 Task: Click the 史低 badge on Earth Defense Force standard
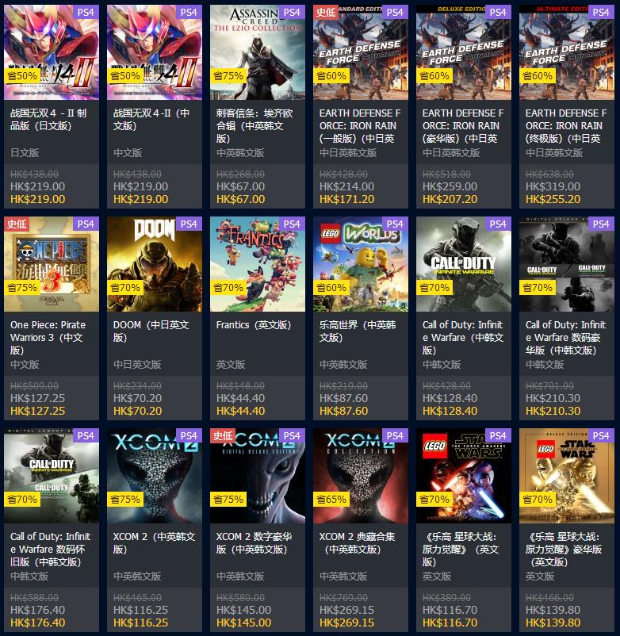click(x=326, y=12)
